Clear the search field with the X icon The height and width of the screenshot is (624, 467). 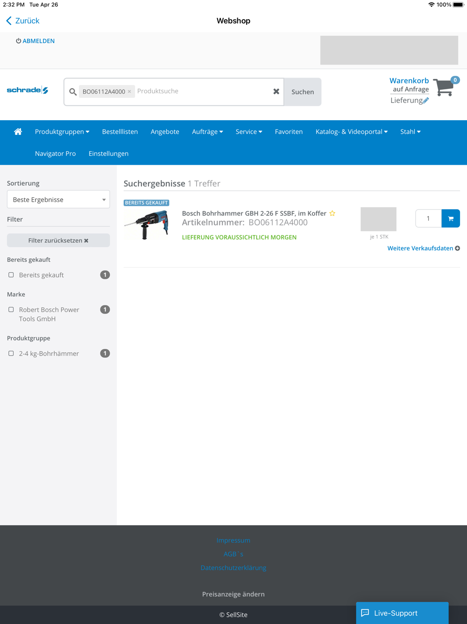pos(276,92)
